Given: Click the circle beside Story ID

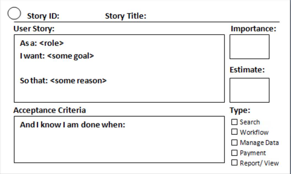Looking at the screenshot, I should (14, 13).
